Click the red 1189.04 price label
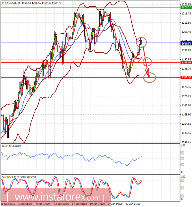The height and width of the screenshot is (207, 192). 186,62
